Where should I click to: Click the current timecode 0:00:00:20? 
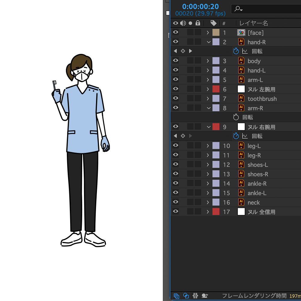coord(200,6)
